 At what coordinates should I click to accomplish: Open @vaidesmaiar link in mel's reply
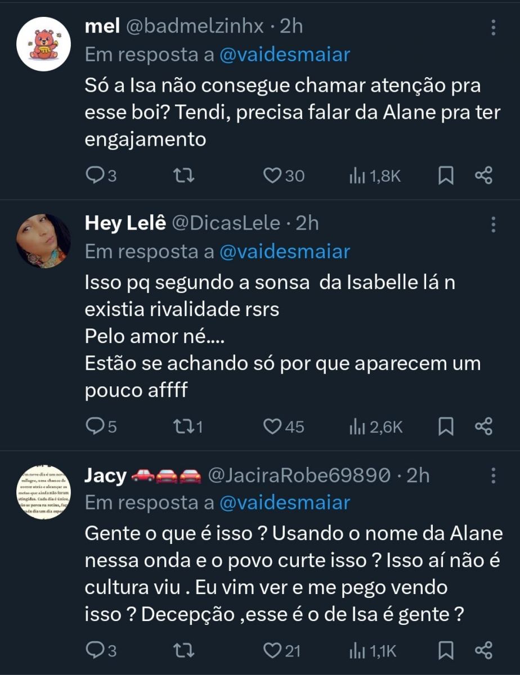(285, 55)
